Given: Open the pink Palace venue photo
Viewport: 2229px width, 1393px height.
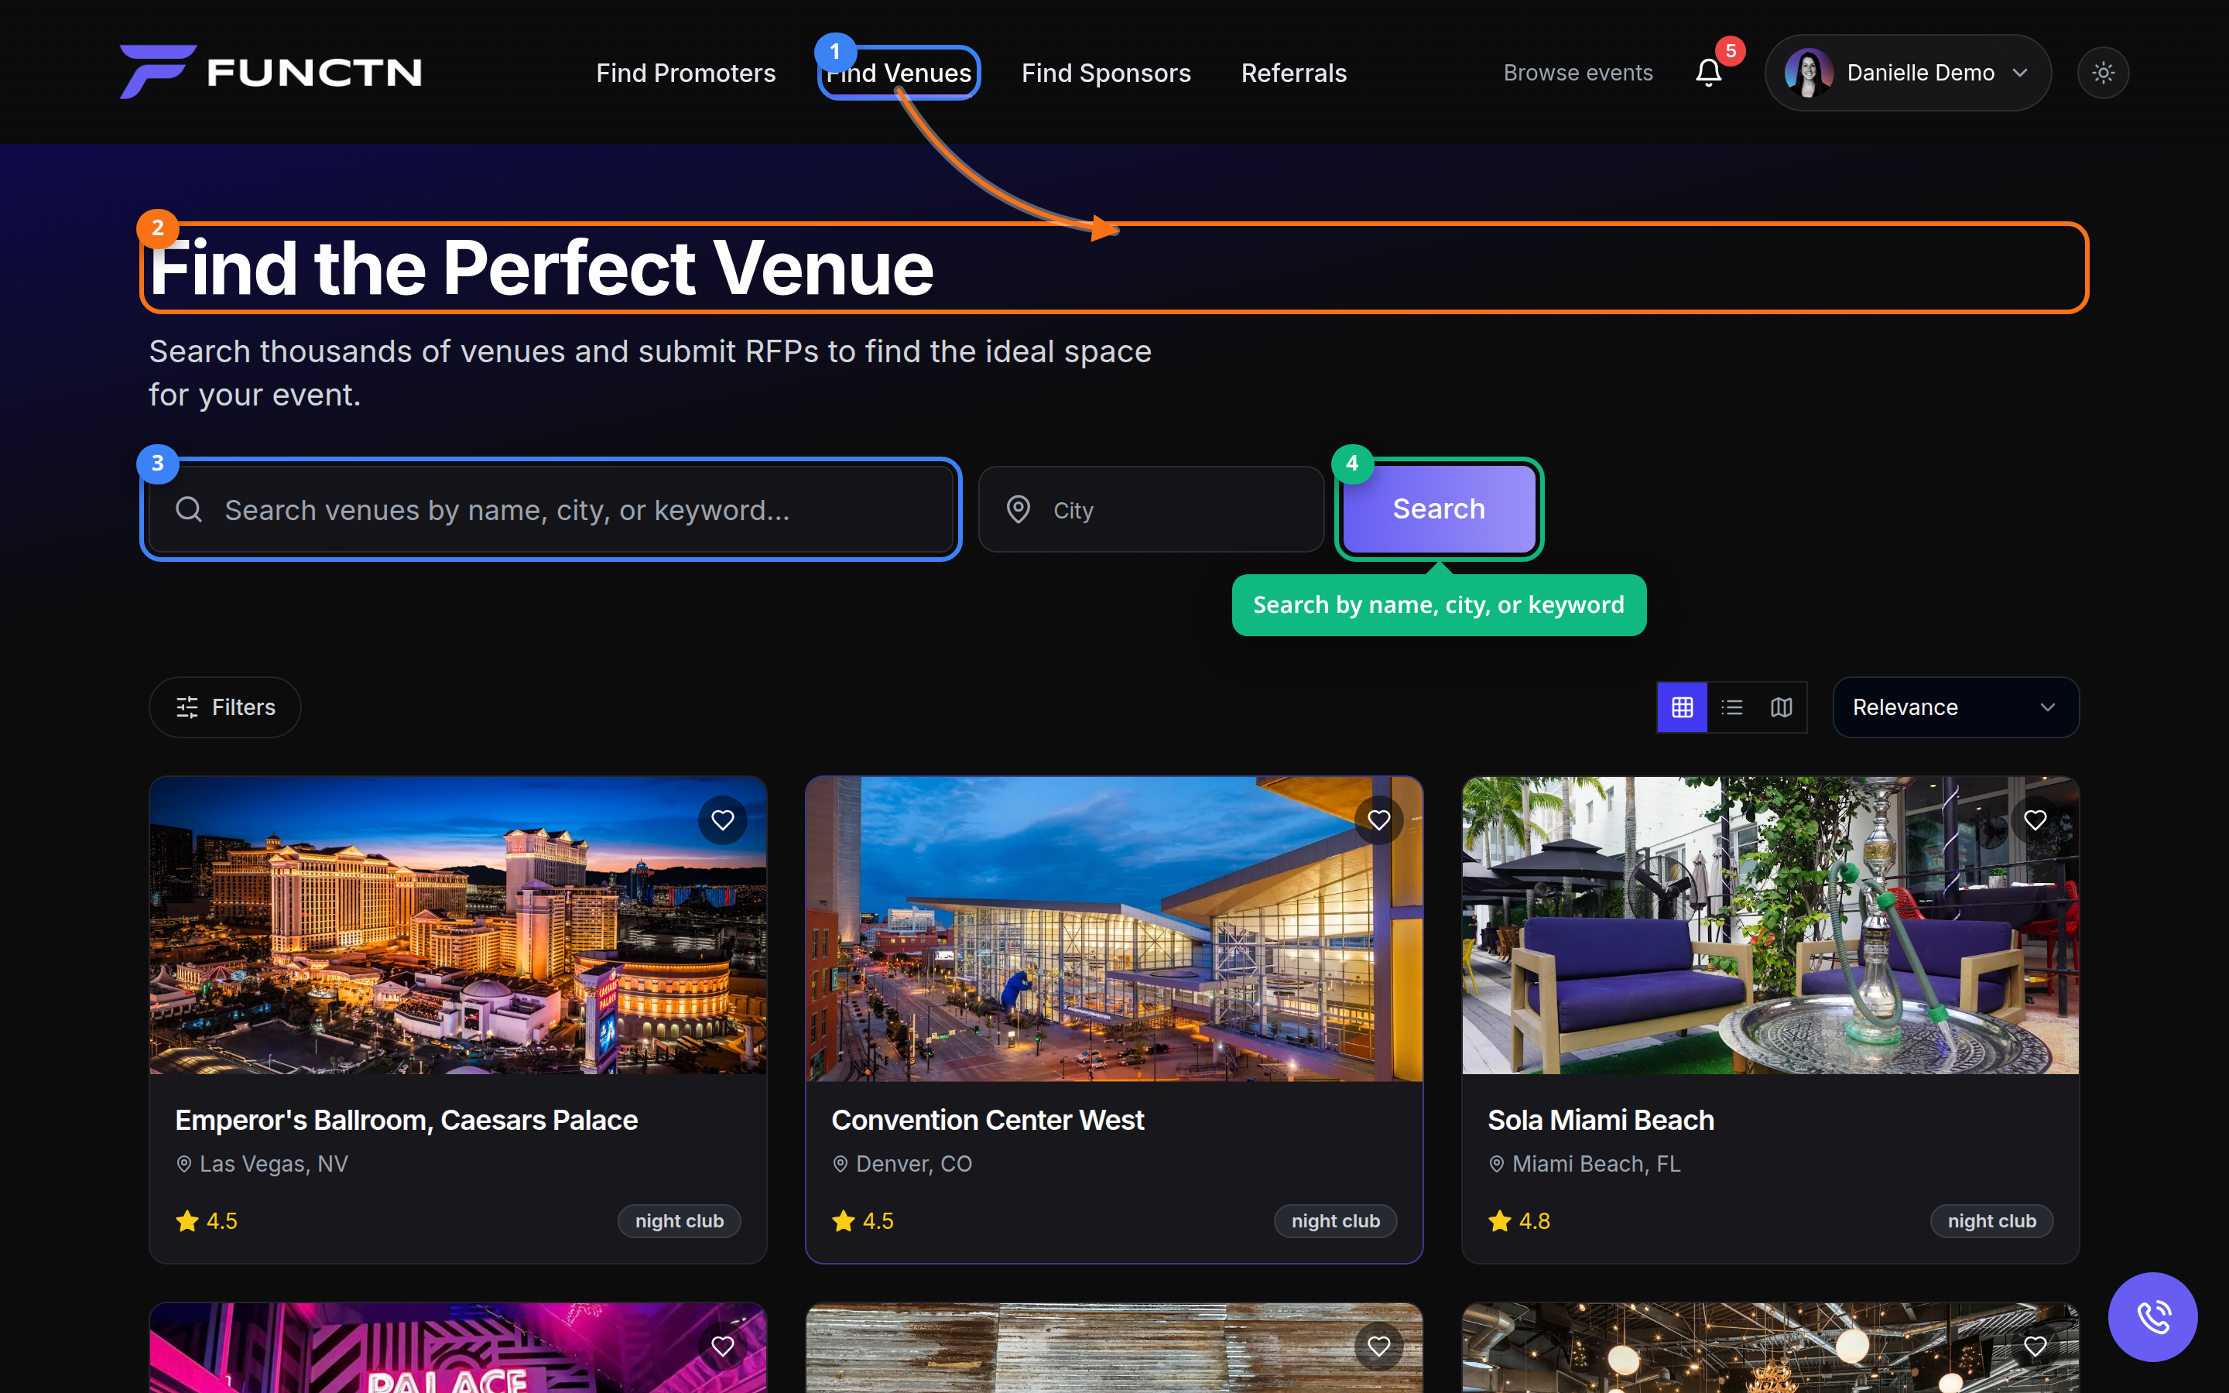Looking at the screenshot, I should tap(457, 1349).
